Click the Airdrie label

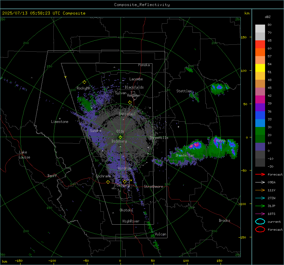point(124,168)
